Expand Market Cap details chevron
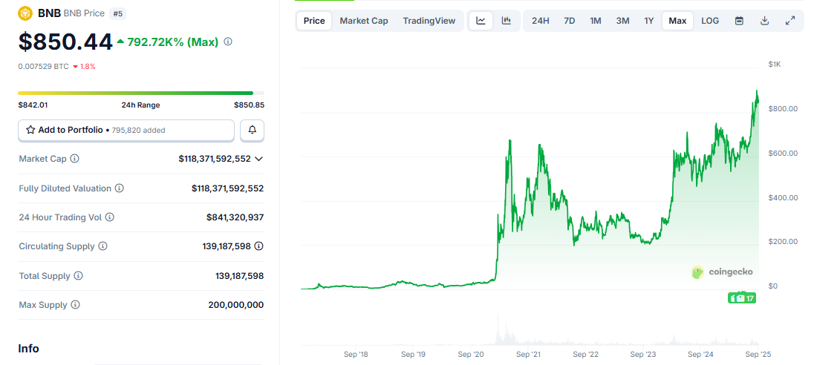This screenshot has height=365, width=814. pos(259,159)
